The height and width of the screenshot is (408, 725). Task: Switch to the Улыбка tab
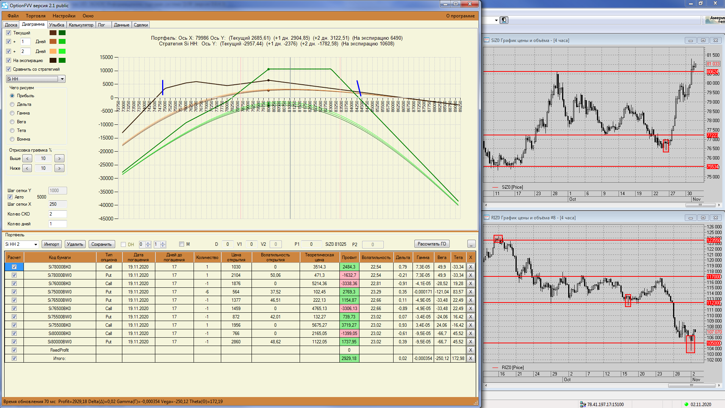(57, 25)
